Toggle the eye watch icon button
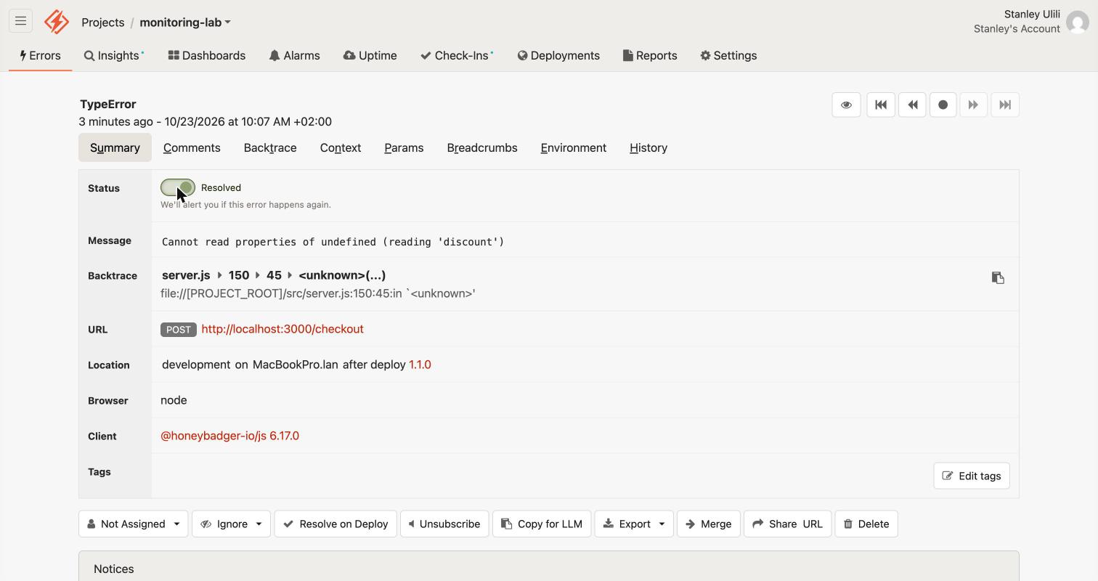The height and width of the screenshot is (581, 1098). [x=846, y=105]
